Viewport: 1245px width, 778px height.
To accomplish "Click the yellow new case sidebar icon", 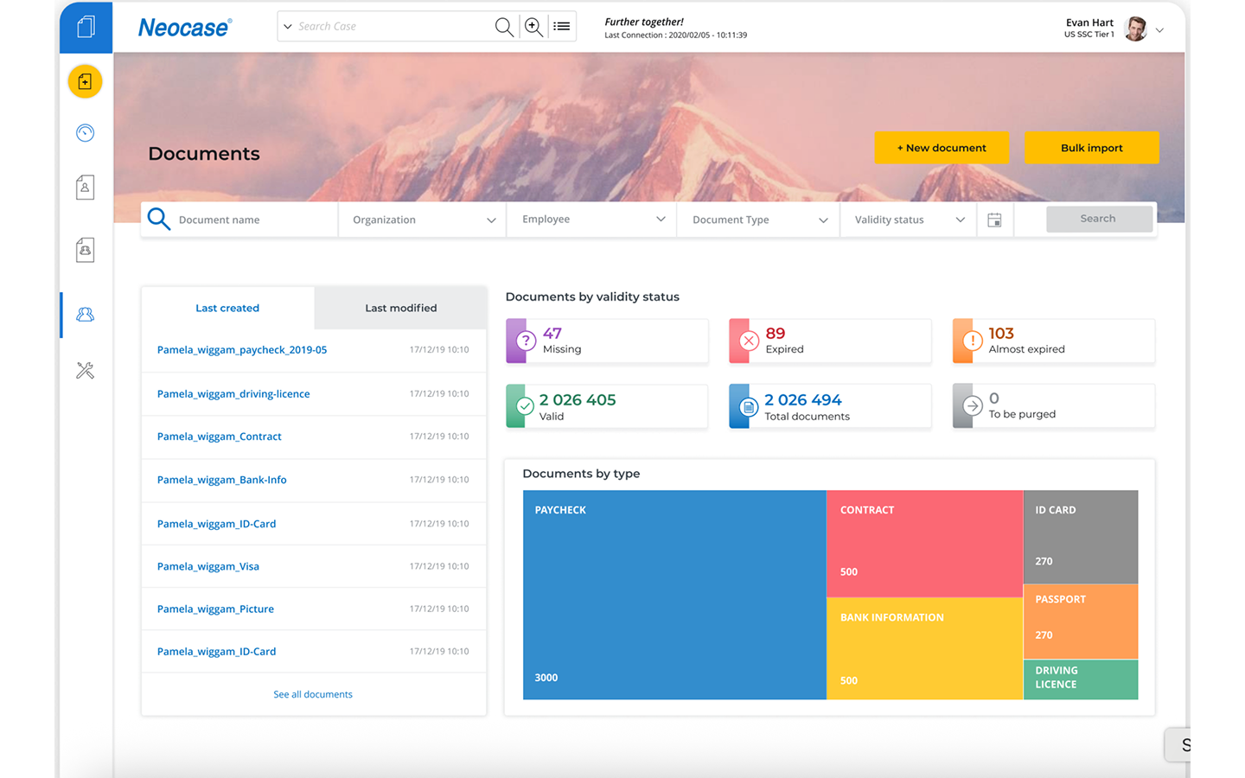I will 85,81.
